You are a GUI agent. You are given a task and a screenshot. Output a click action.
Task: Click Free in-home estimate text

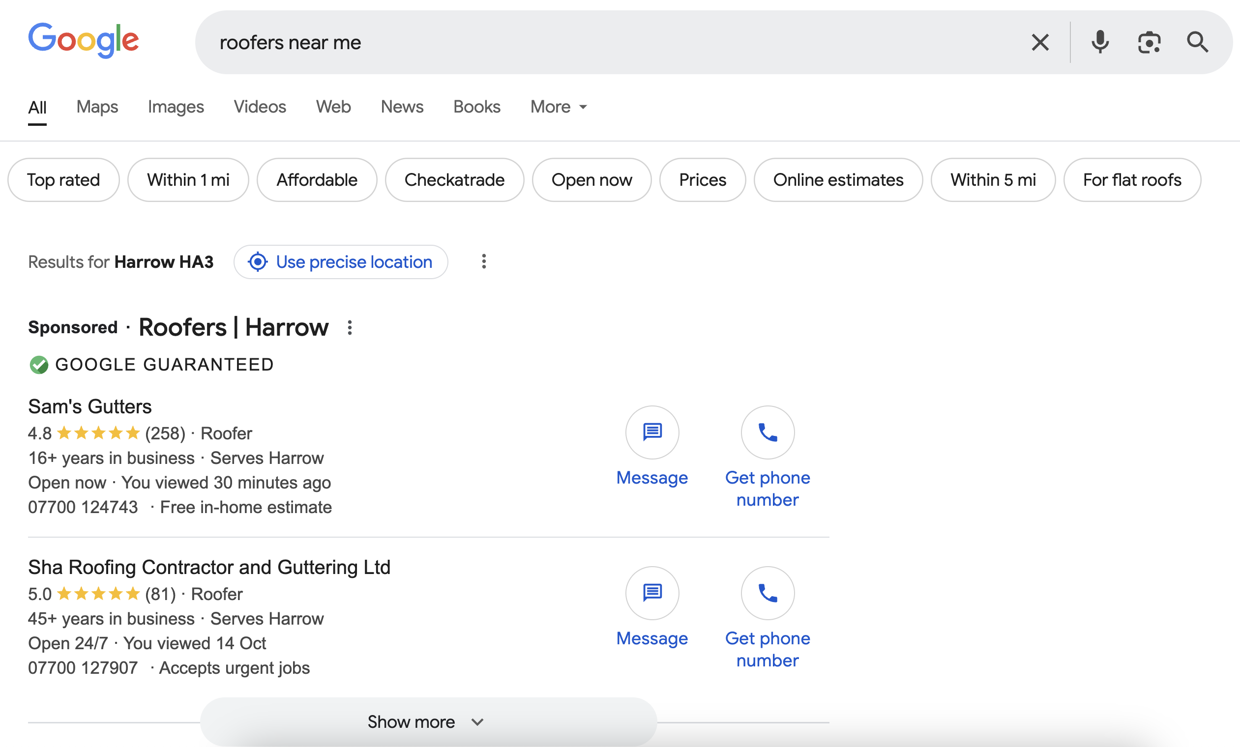pyautogui.click(x=245, y=507)
